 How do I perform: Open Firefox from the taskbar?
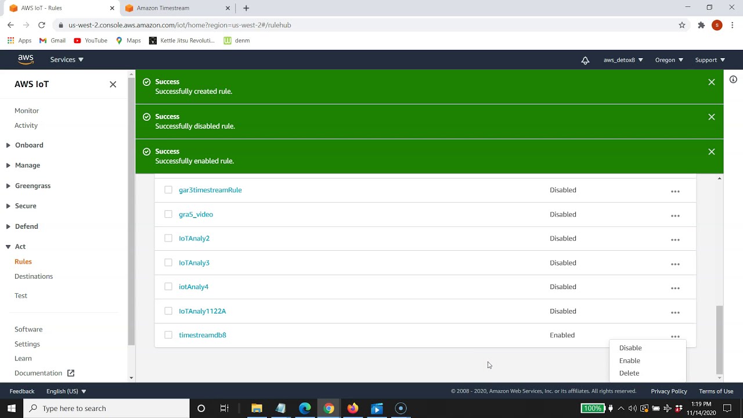[352, 408]
